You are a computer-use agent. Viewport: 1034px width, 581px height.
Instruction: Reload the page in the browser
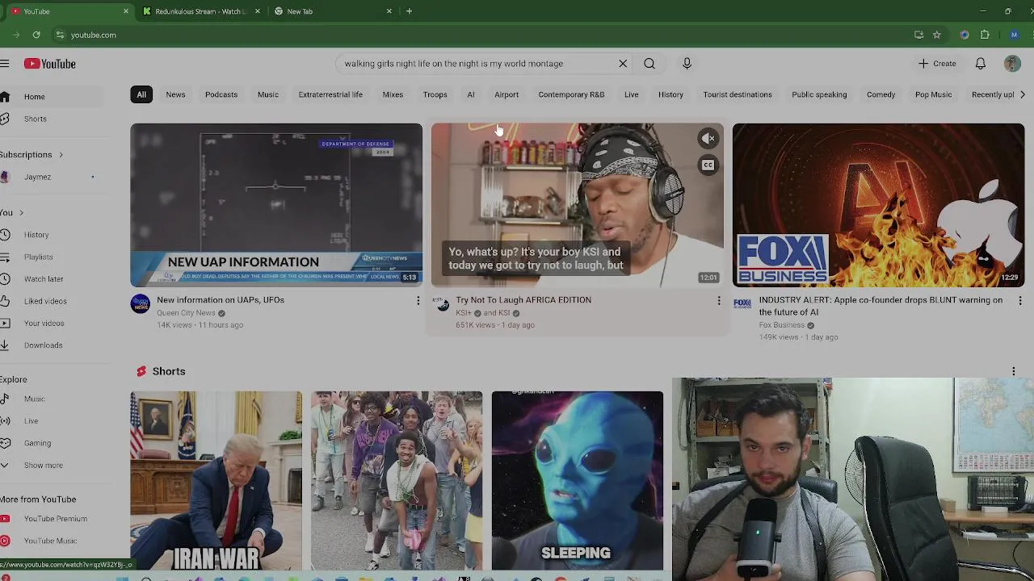[36, 35]
